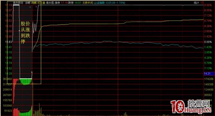Click the 15.63 previous close label
The height and width of the screenshot is (116, 215).
[8, 42]
